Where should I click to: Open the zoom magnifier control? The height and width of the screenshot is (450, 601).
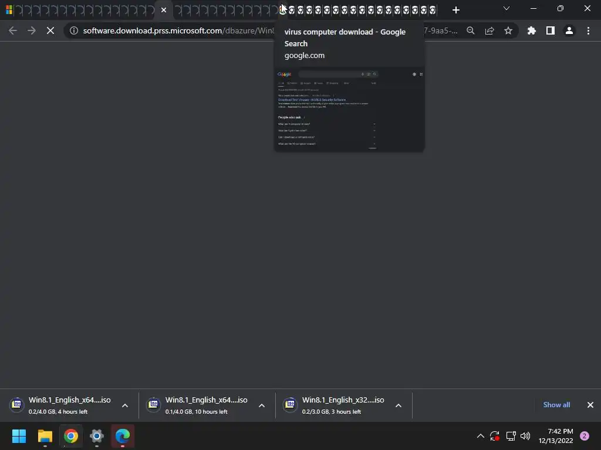[470, 30]
